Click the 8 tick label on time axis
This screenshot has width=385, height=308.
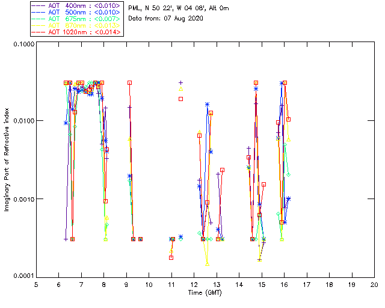(x=103, y=284)
